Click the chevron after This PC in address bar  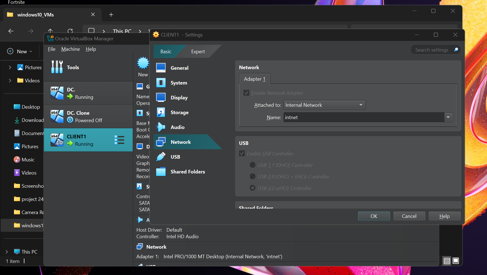click(x=140, y=31)
